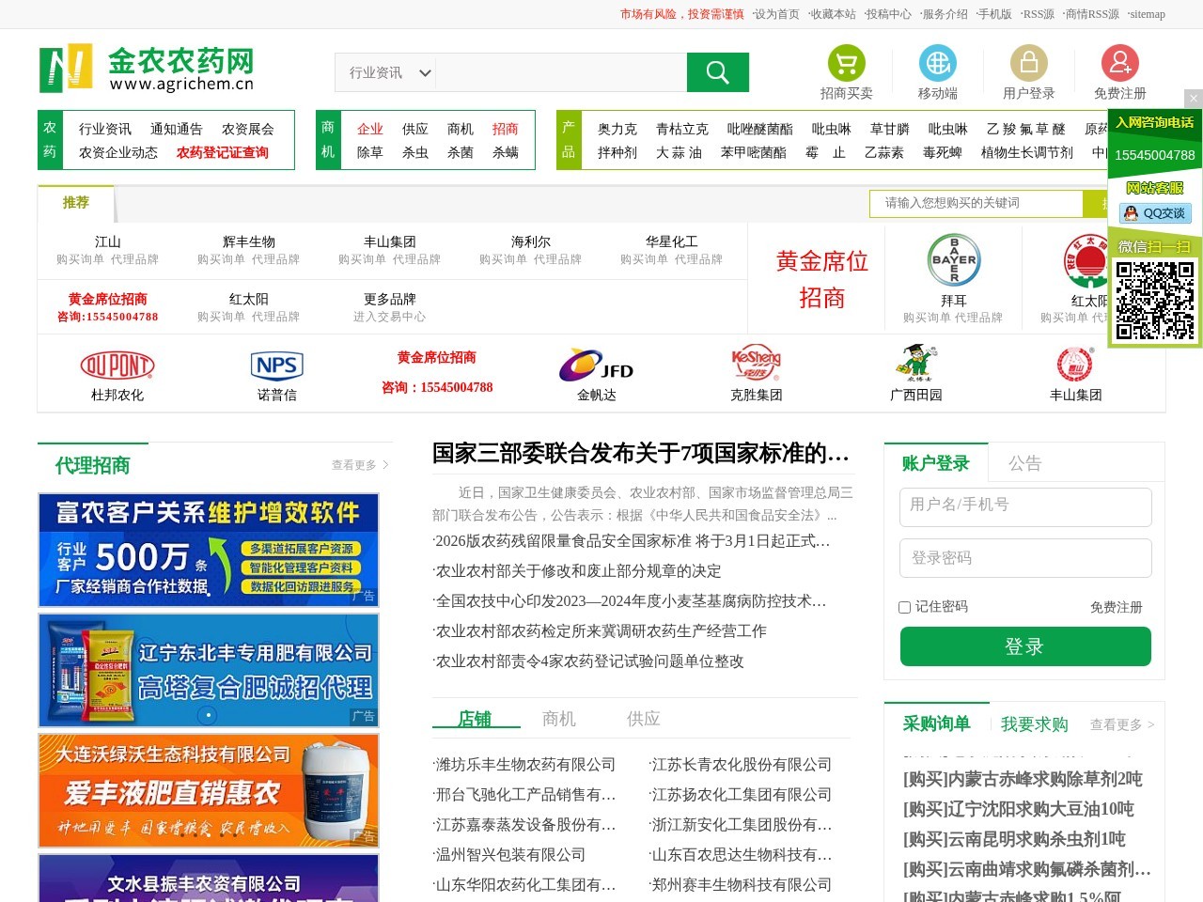This screenshot has height=902, width=1203.
Task: Expand 查看更多 in 采购询单 section
Action: click(1121, 724)
